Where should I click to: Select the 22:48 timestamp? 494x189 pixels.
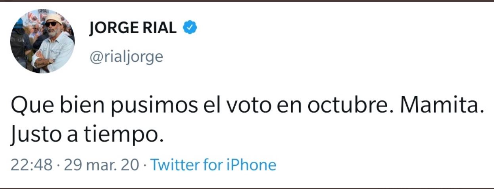click(31, 164)
